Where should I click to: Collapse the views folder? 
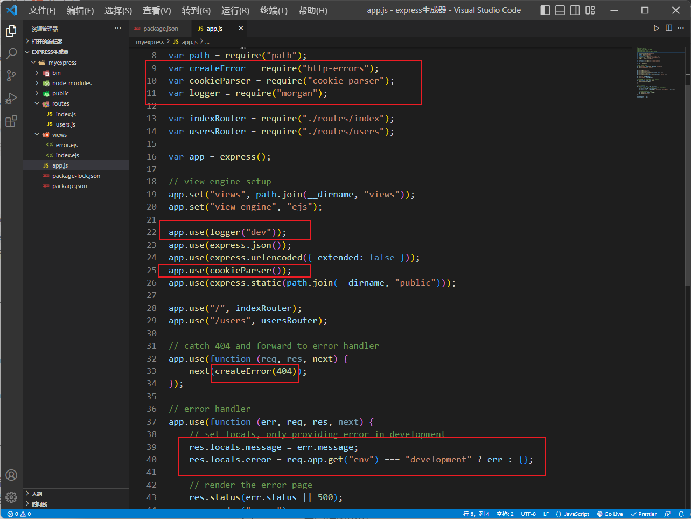75,135
